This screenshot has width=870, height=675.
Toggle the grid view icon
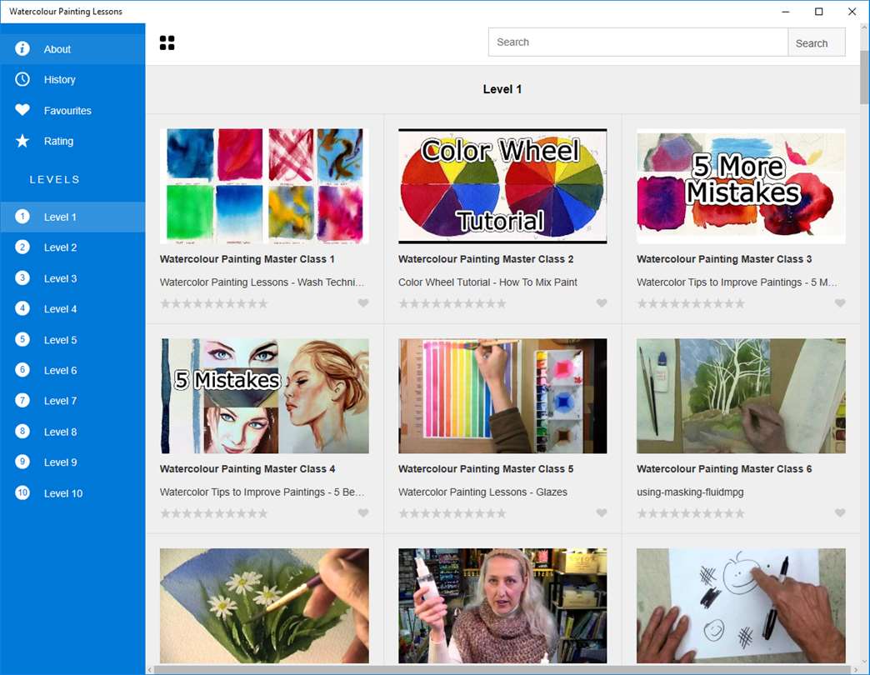(x=167, y=42)
